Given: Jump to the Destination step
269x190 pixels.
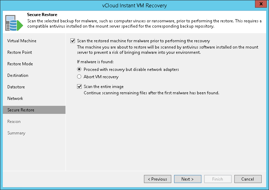Looking at the screenshot, I should pyautogui.click(x=18, y=75).
